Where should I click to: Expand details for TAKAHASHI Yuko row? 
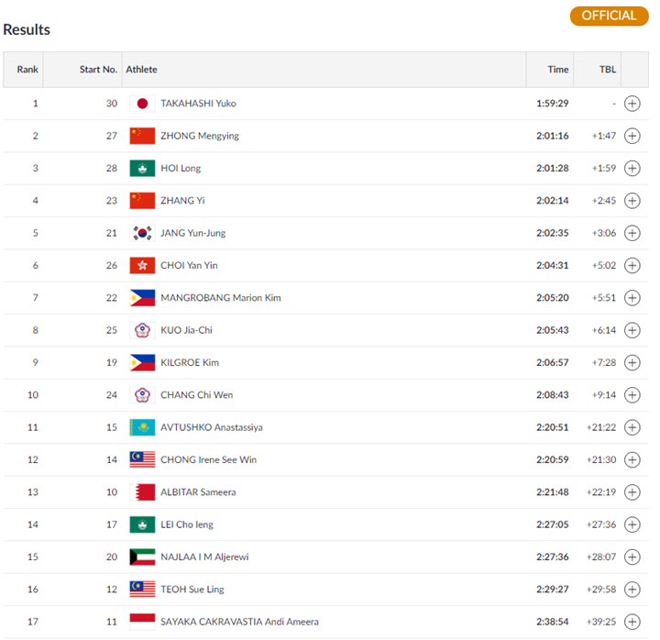coord(632,104)
